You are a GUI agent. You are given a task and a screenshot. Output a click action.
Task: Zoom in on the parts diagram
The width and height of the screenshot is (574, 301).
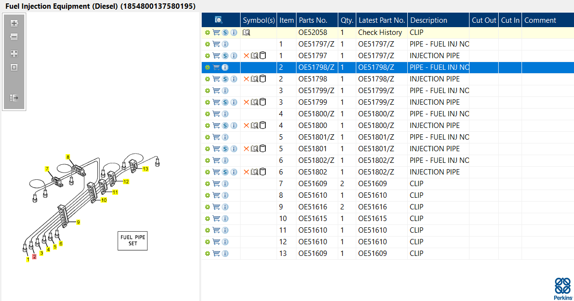(14, 23)
